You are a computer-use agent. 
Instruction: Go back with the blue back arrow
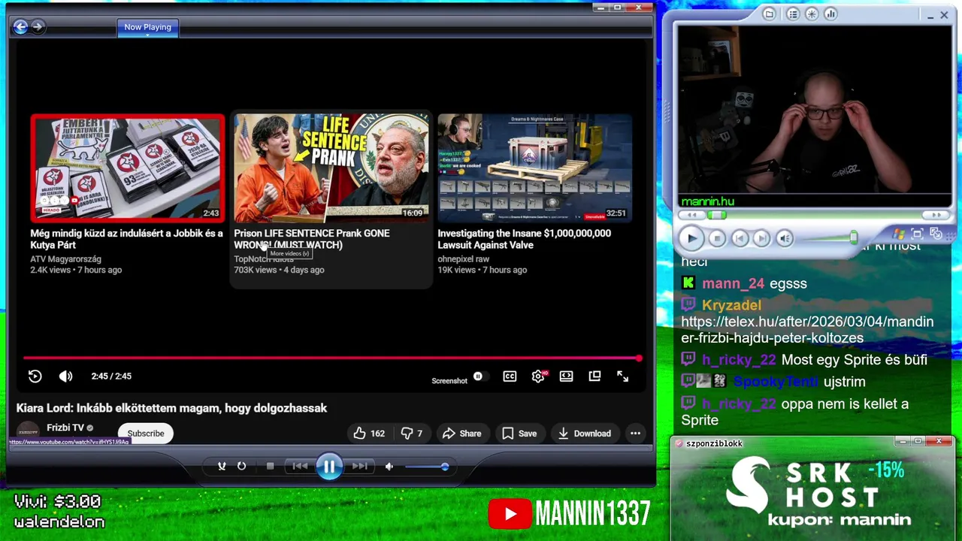click(20, 27)
